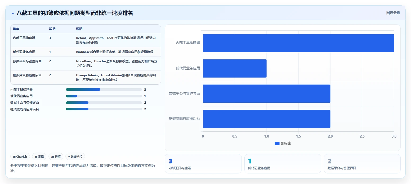Click the 0.5 x-axis tick label
The image size is (411, 184).
235,136
